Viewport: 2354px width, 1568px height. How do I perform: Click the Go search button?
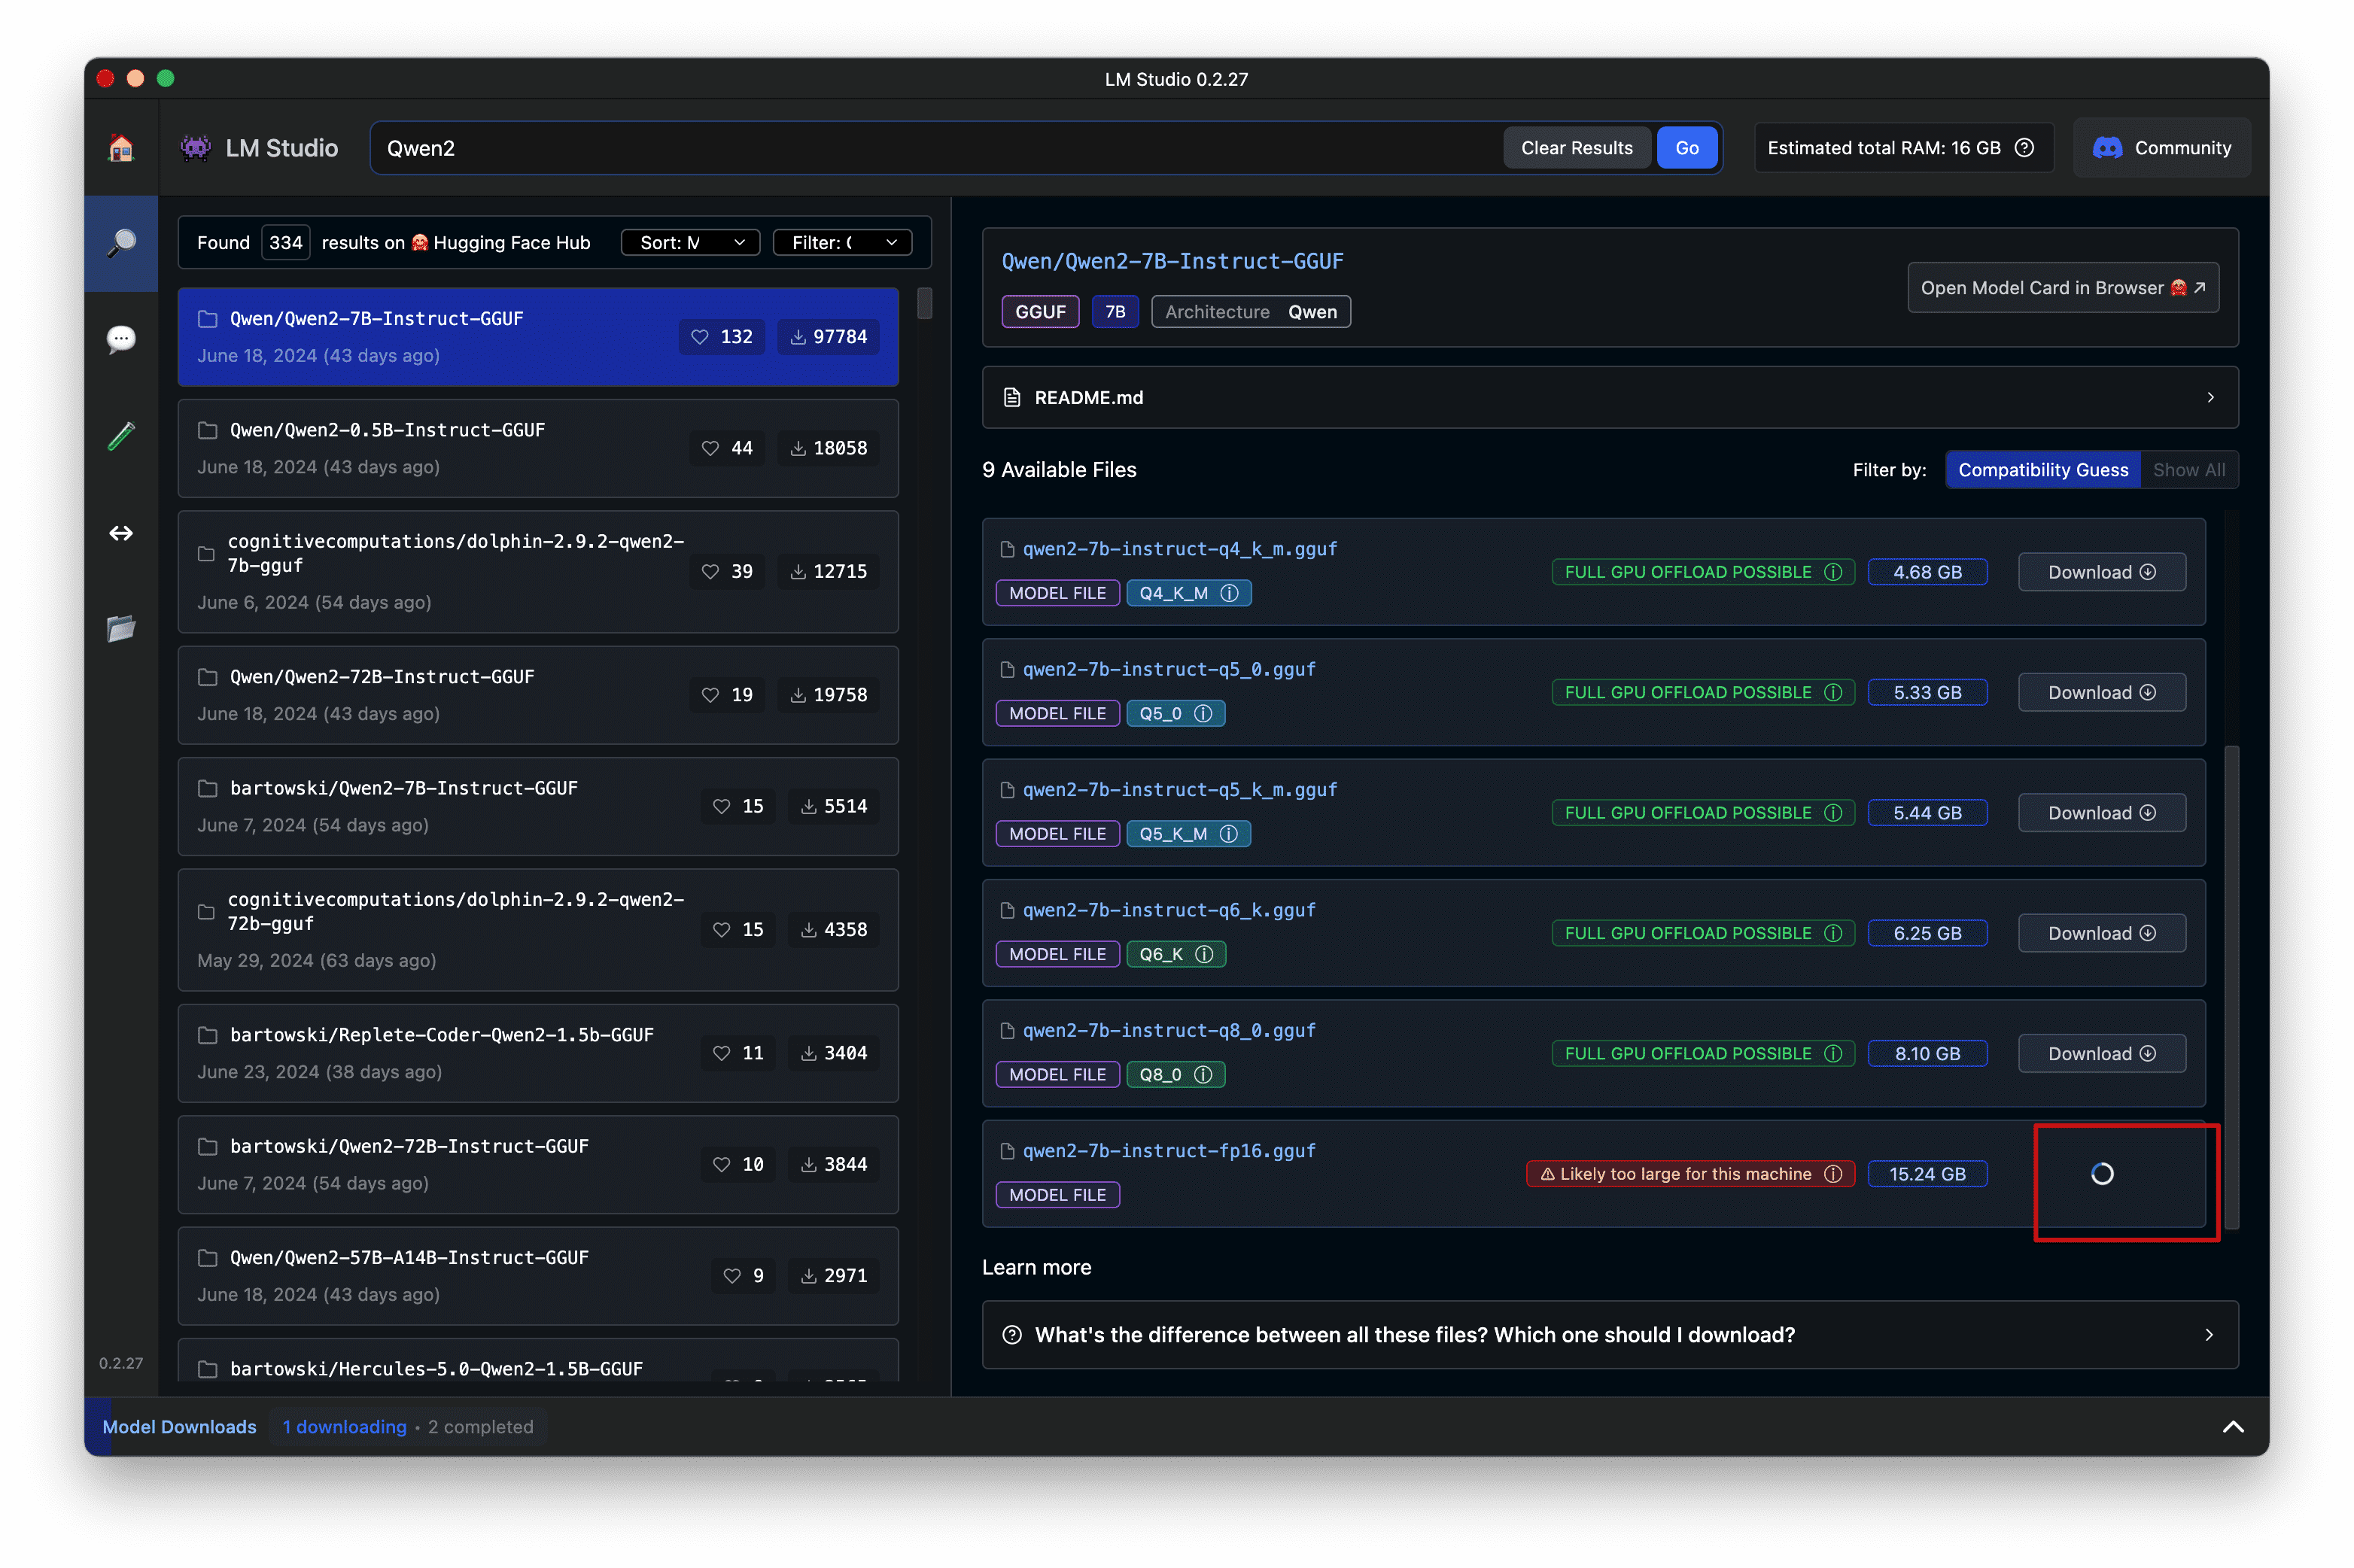point(1687,148)
